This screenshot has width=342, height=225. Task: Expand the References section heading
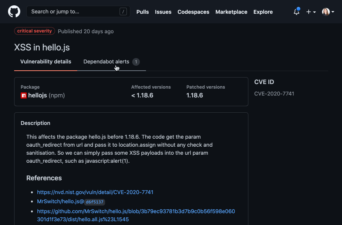(x=44, y=178)
